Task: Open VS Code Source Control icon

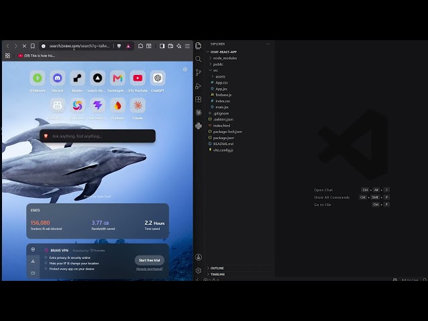Action: [x=199, y=72]
